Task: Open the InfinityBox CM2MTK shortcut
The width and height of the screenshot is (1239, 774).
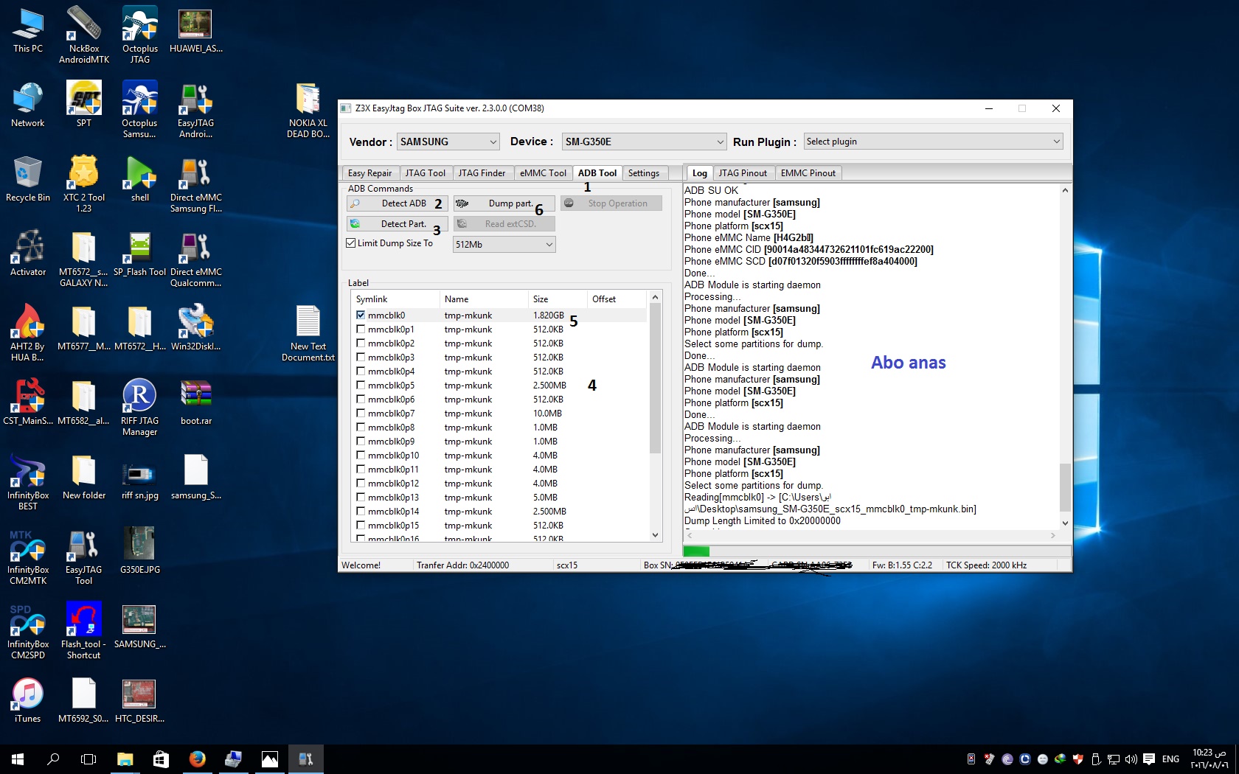Action: (28, 557)
